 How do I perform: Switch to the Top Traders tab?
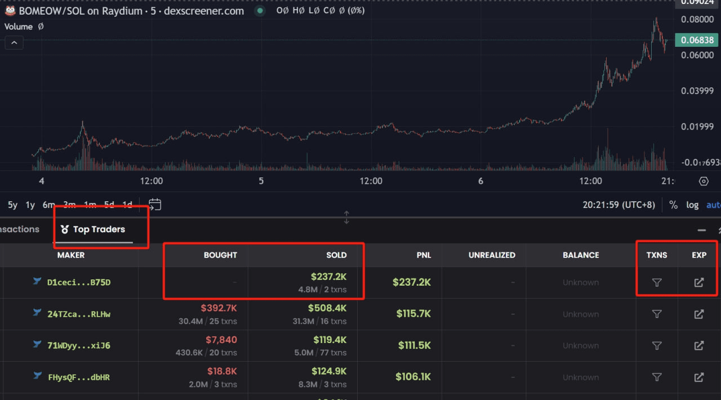(93, 230)
